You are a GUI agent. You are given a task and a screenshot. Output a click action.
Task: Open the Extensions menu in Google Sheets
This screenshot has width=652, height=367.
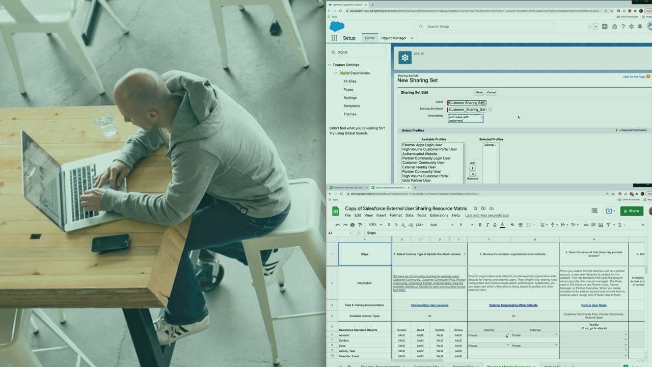tap(439, 215)
